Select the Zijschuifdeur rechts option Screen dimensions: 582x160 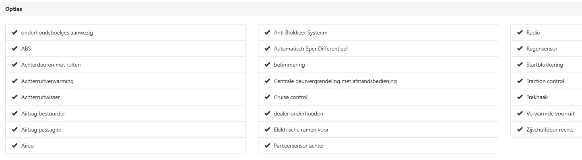pos(546,130)
